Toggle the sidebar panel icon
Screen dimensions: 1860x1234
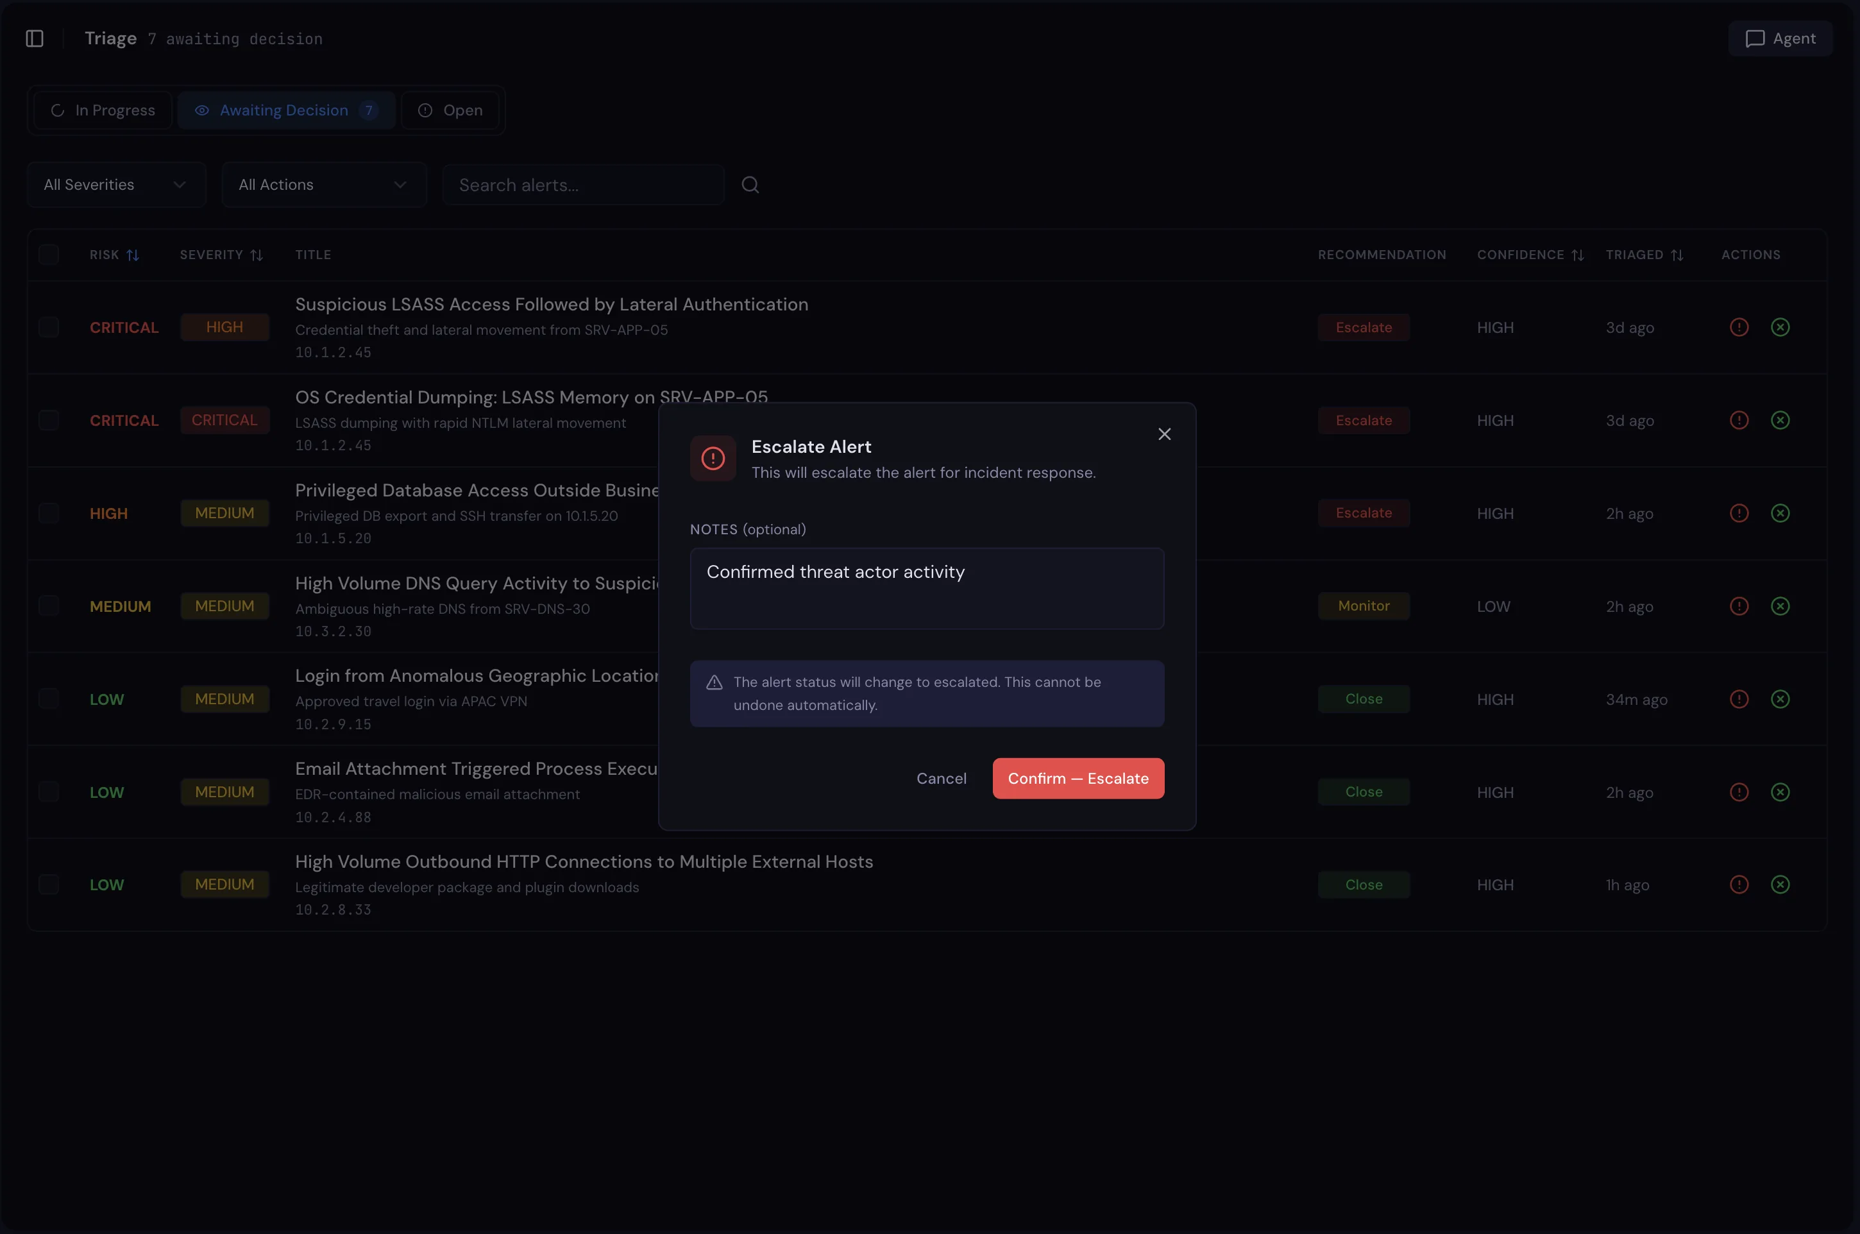35,38
